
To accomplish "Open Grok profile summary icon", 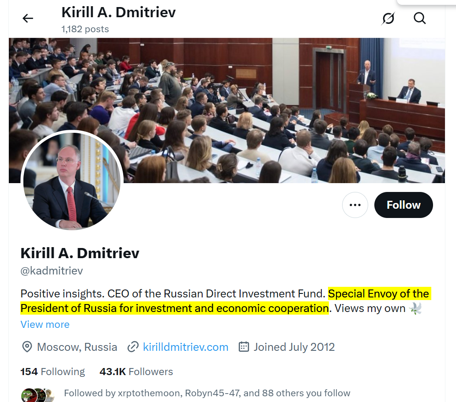I will point(388,18).
